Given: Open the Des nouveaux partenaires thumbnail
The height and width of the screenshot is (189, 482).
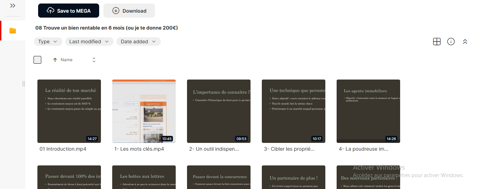Looking at the screenshot, I should coord(368,177).
